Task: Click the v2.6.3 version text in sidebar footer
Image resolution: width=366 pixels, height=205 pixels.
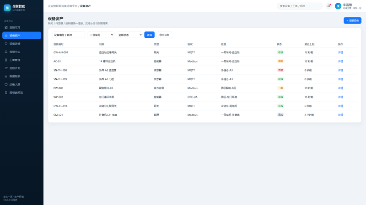Action: [10, 200]
